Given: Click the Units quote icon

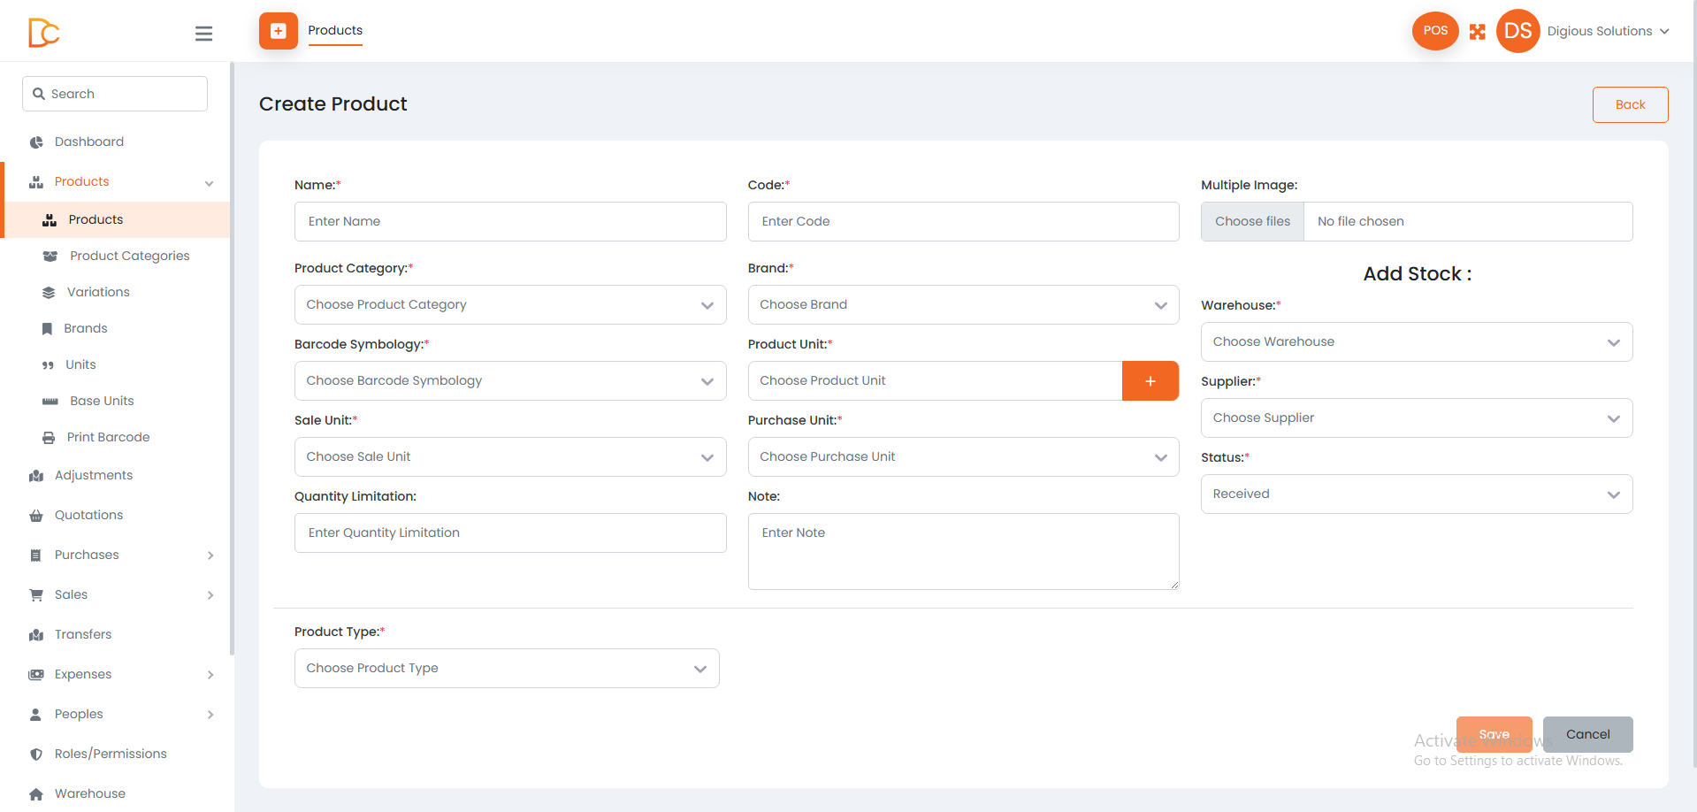Looking at the screenshot, I should coord(48,365).
